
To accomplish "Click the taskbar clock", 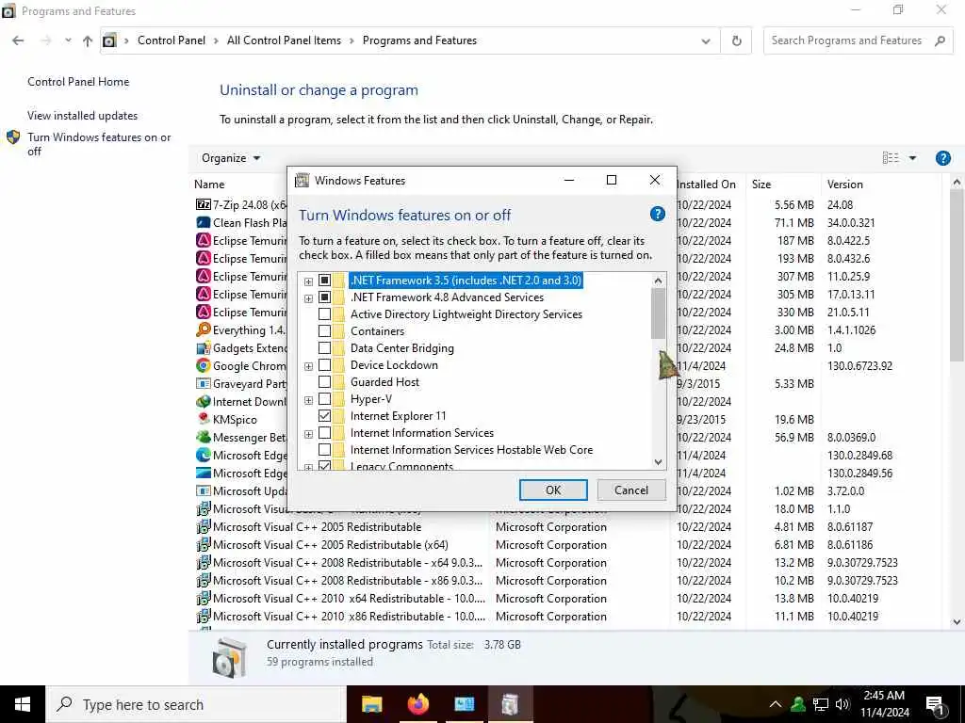I will (884, 704).
